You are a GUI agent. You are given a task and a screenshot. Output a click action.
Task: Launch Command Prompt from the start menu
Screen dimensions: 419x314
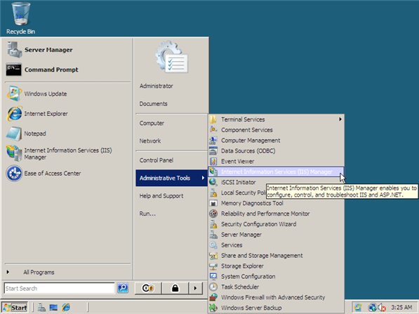pyautogui.click(x=42, y=70)
